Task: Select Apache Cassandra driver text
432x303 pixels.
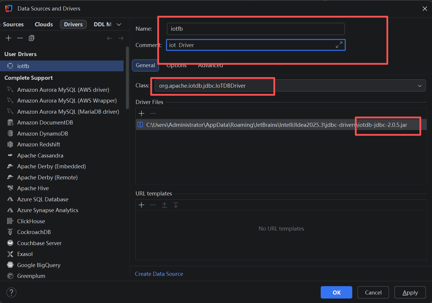Action: pyautogui.click(x=40, y=155)
